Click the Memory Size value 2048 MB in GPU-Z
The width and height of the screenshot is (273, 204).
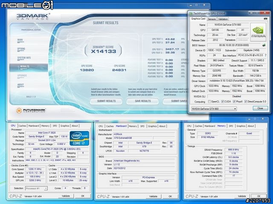coord(216,76)
